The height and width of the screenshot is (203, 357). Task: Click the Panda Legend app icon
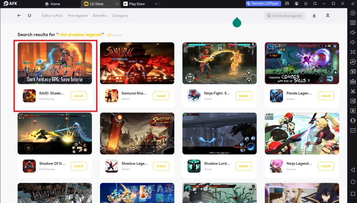(276, 96)
